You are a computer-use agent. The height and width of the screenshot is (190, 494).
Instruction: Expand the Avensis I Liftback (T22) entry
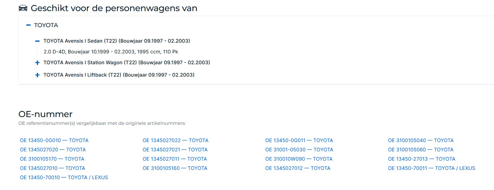point(37,75)
